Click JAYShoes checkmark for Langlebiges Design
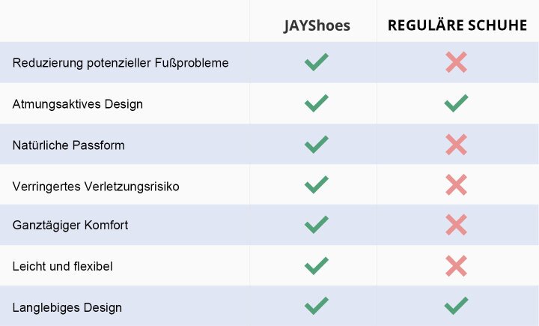The width and height of the screenshot is (539, 326). click(317, 306)
